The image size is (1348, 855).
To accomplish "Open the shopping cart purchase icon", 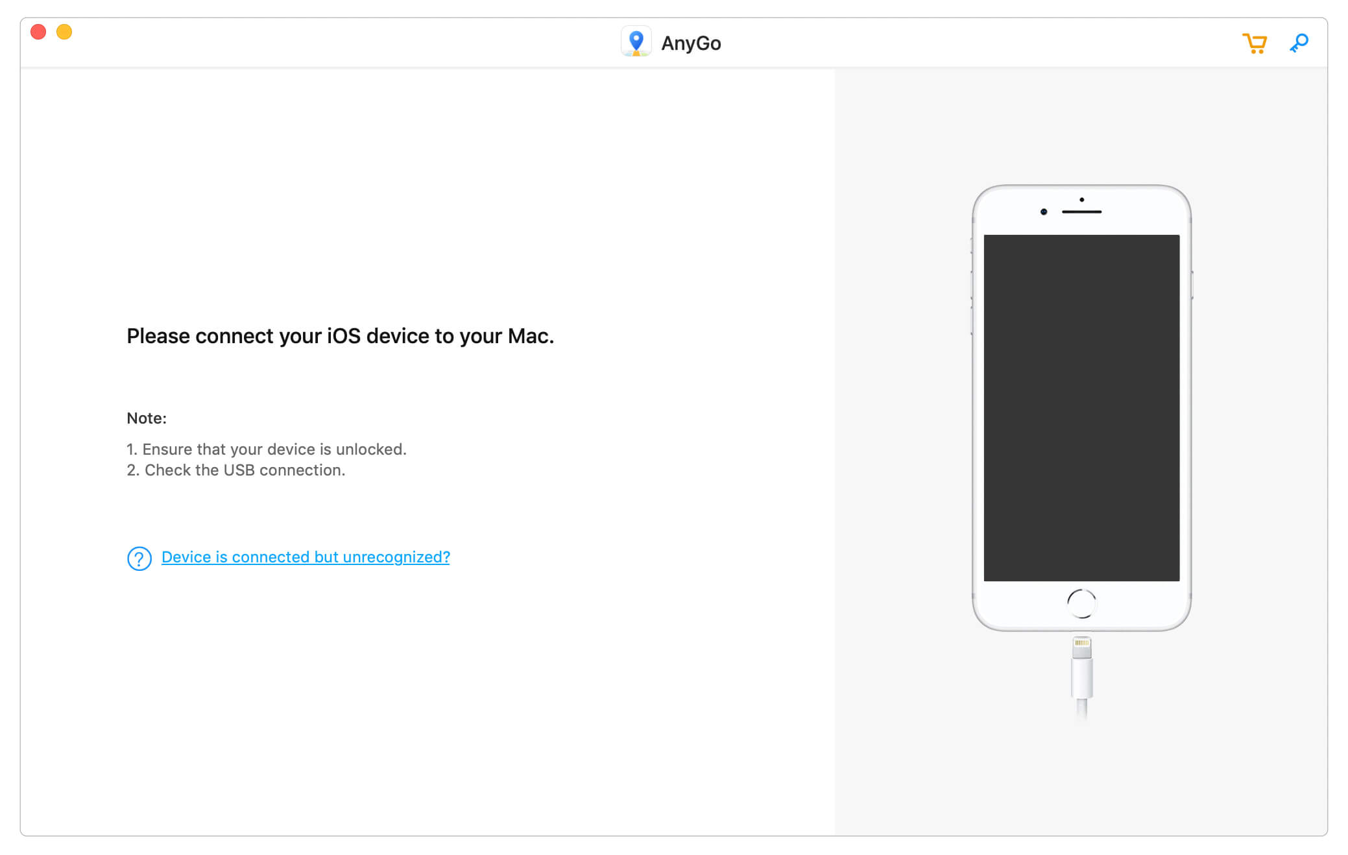I will (1254, 43).
